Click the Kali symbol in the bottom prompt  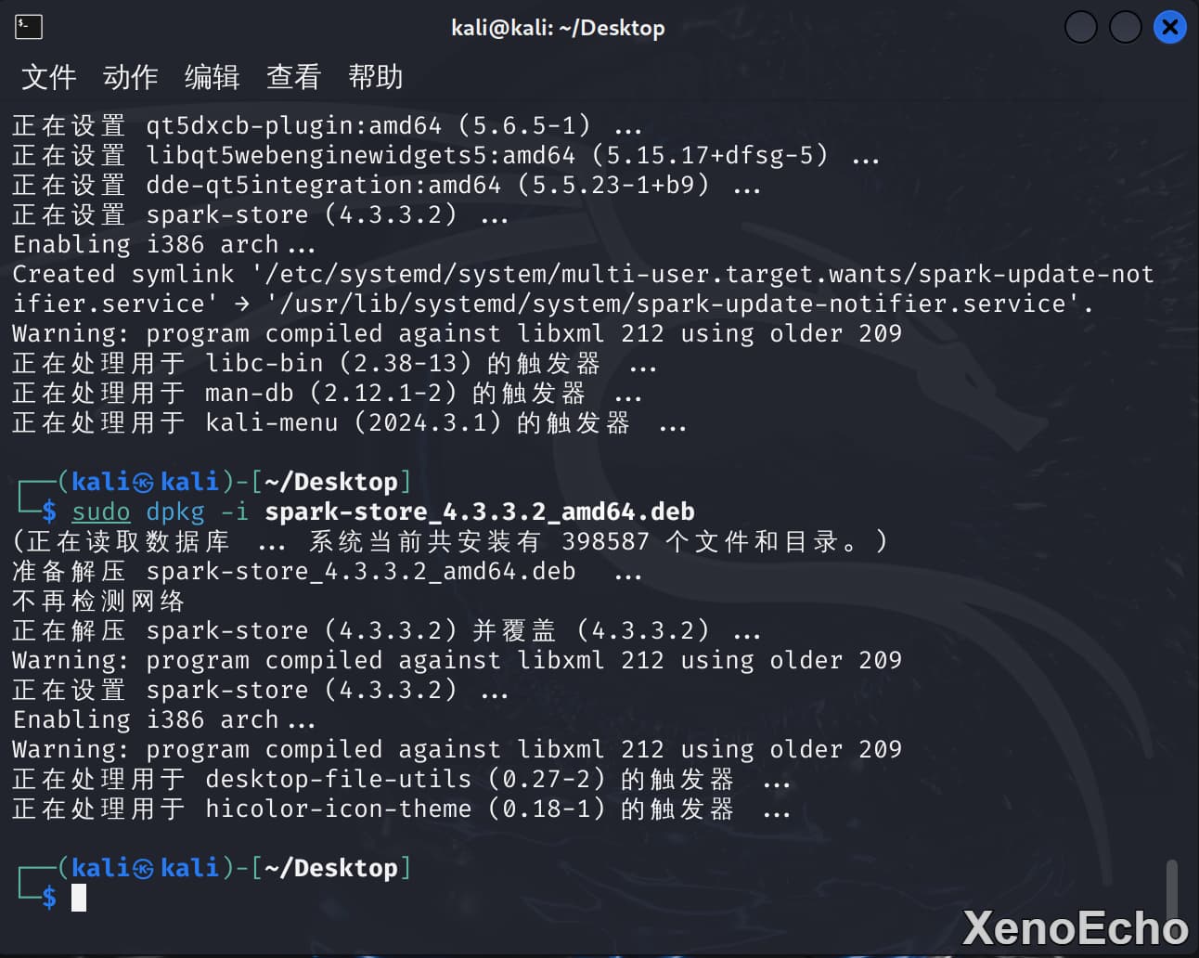point(143,869)
